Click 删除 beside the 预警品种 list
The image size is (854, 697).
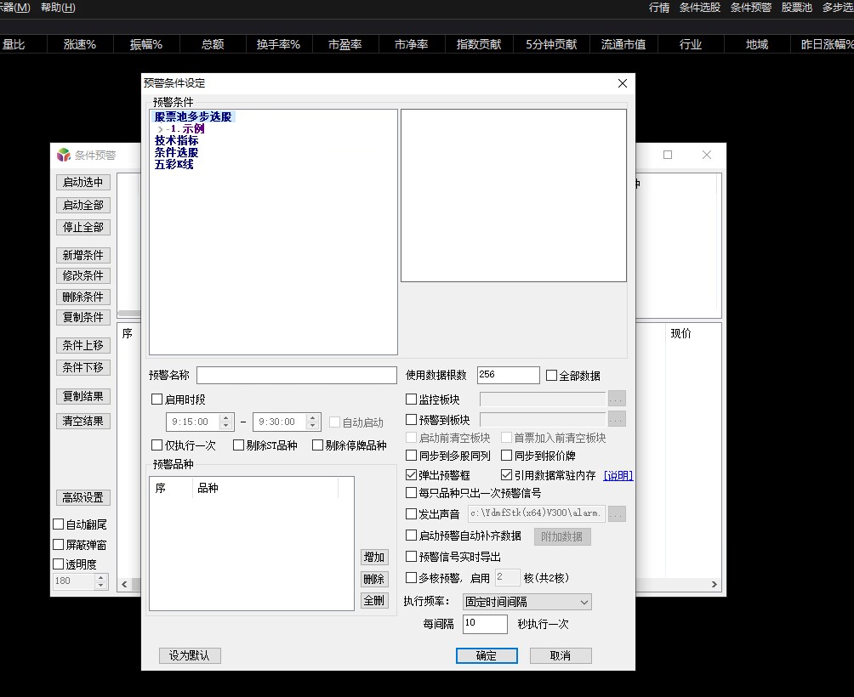pos(374,579)
